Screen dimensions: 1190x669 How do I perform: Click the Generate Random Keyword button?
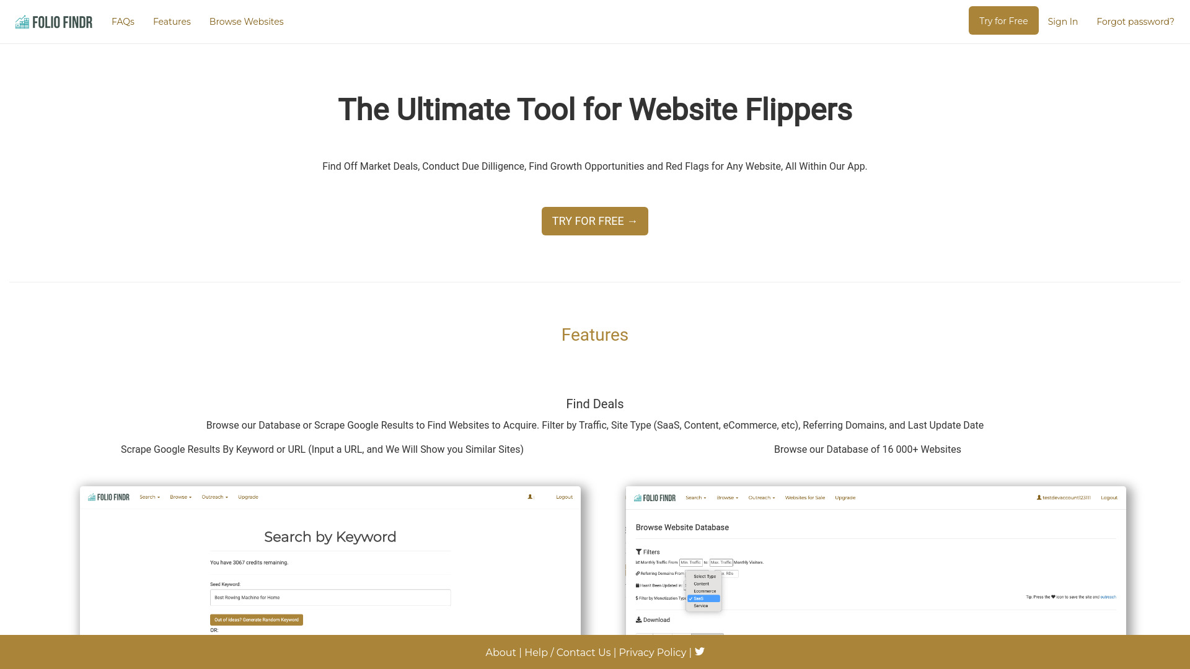point(256,619)
